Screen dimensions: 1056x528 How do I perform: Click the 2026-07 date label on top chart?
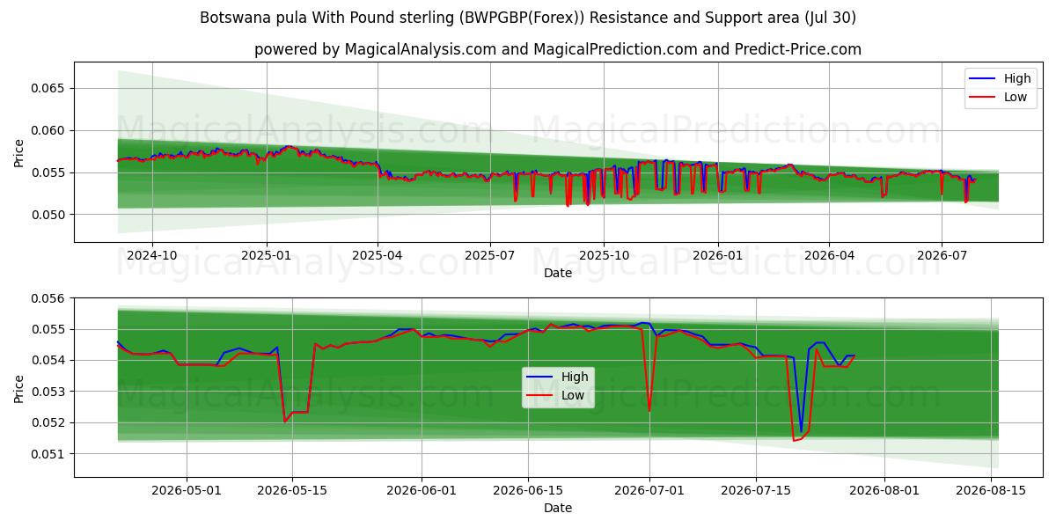(x=942, y=256)
